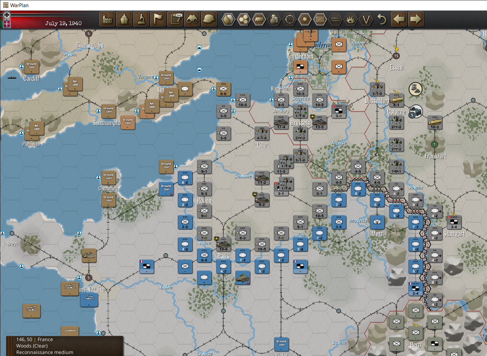Click the V hexagon toolbar button
Viewport: 487px width, 356px height.
tap(366, 19)
